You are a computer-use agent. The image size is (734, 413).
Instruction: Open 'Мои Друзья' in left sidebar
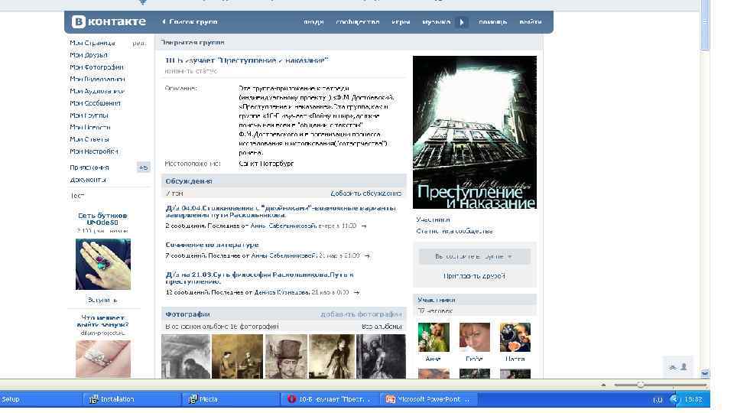[89, 55]
